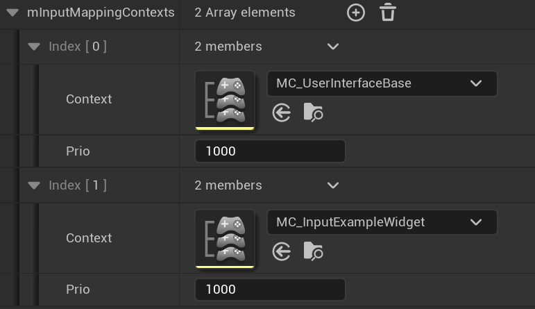The width and height of the screenshot is (535, 309).
Task: Click the trash icon to empty array
Action: (389, 12)
